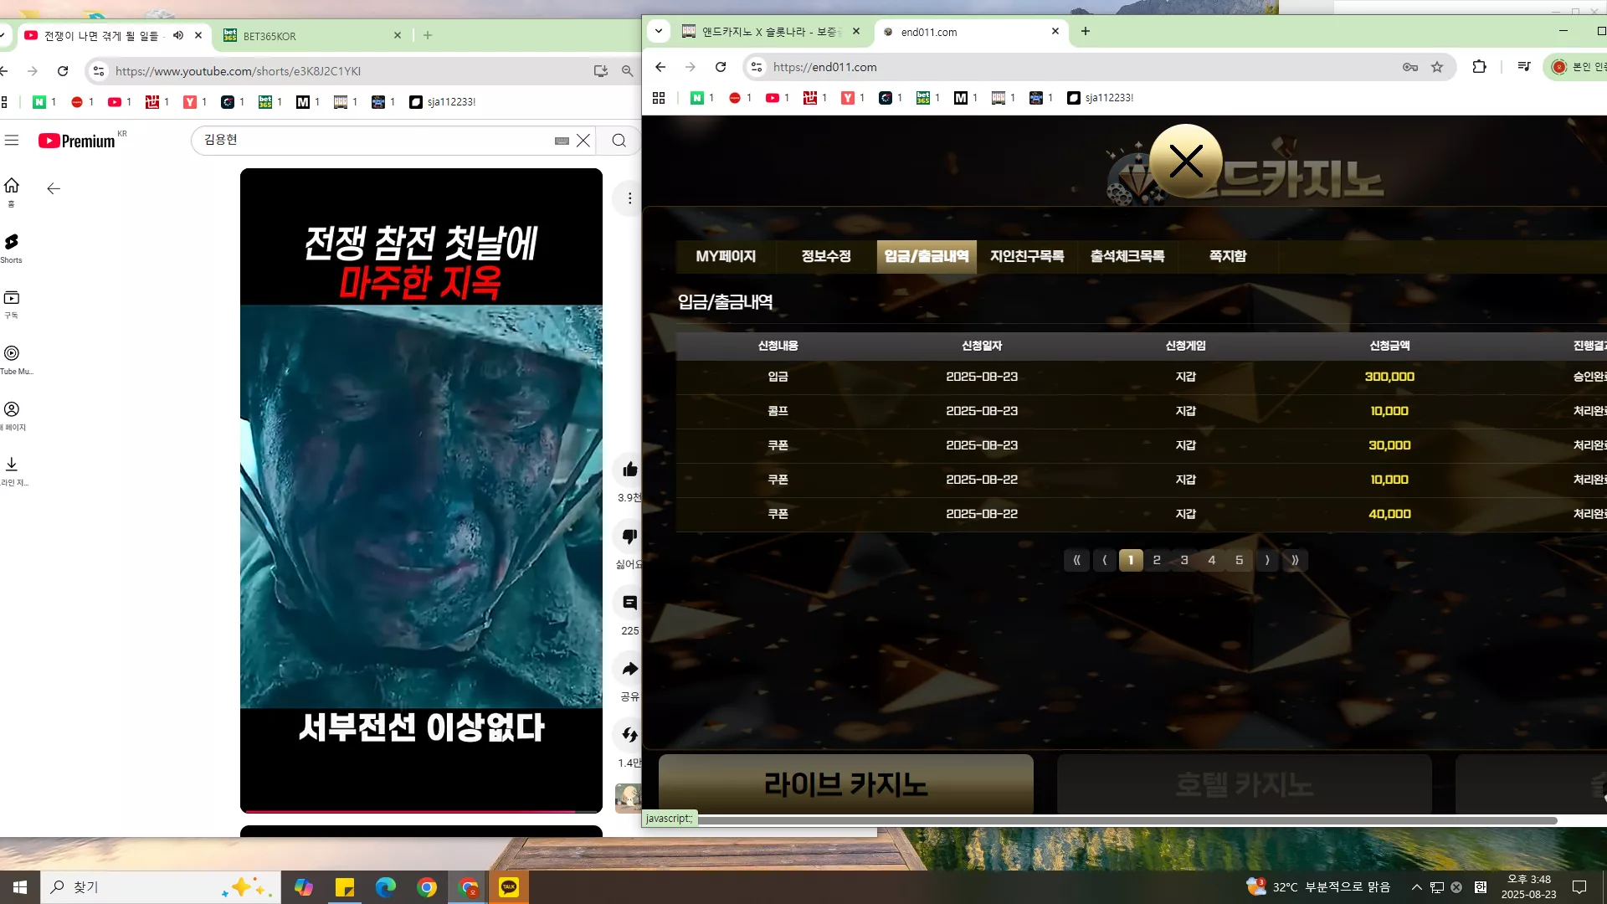Open the Chrome extensions puzzle icon
This screenshot has width=1607, height=904.
pyautogui.click(x=1480, y=67)
